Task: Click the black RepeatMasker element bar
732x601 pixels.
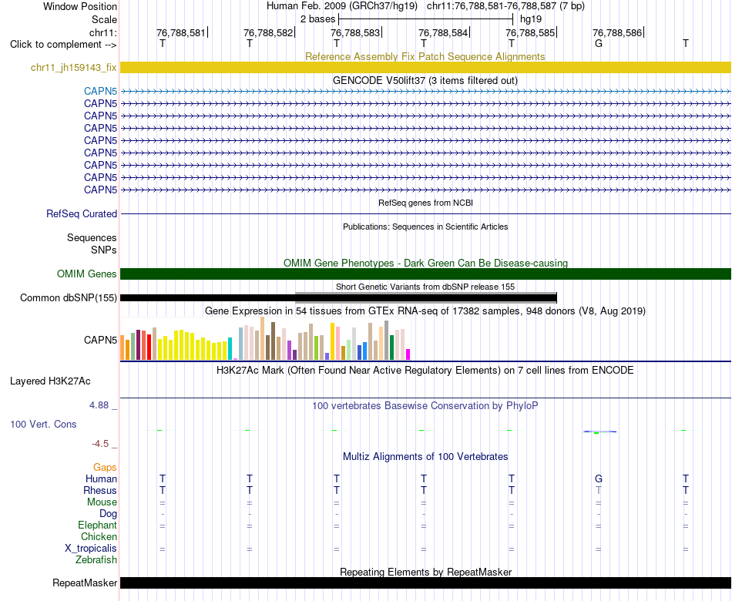Action: (425, 583)
